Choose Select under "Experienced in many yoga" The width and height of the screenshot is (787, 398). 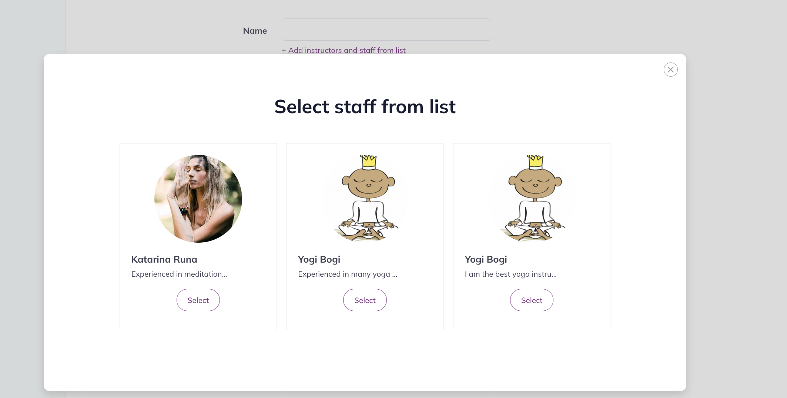click(365, 300)
